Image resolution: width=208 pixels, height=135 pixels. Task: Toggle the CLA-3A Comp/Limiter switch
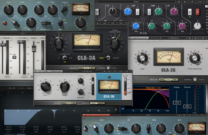[108, 58]
